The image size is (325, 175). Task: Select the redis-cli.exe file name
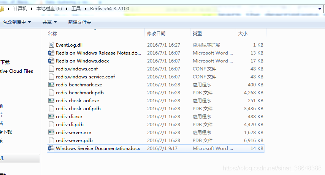point(69,117)
